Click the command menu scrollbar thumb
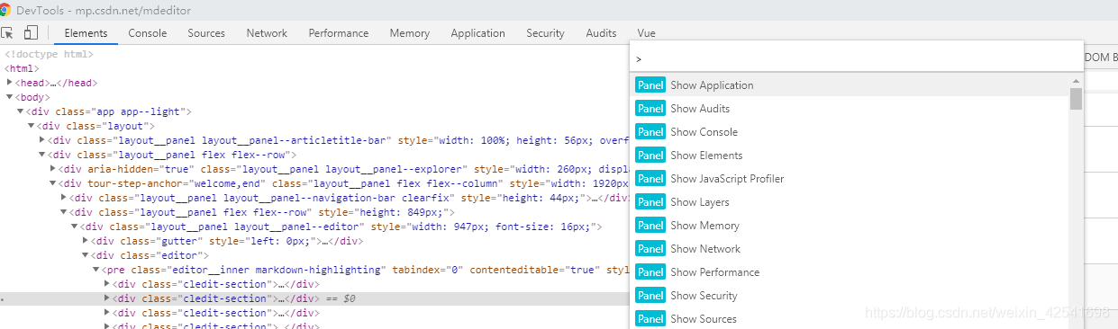This screenshot has width=1118, height=329. [1076, 99]
